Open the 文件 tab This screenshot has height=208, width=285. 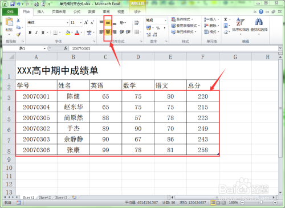(x=10, y=12)
